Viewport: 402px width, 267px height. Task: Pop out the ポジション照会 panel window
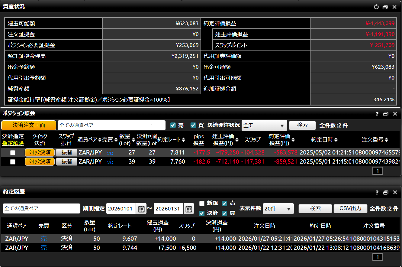385,114
